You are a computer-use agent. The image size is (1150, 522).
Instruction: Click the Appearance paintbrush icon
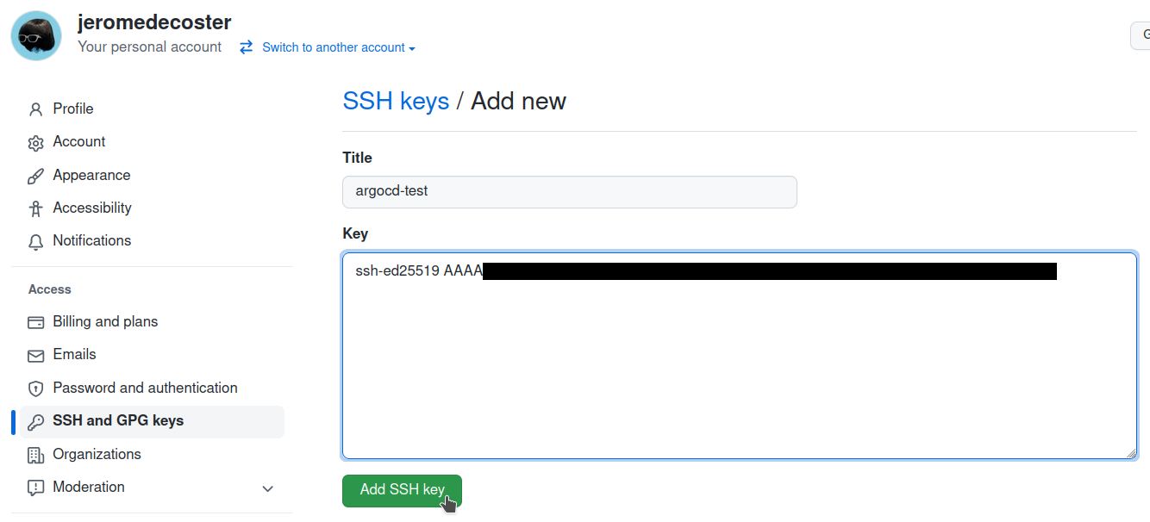(35, 176)
